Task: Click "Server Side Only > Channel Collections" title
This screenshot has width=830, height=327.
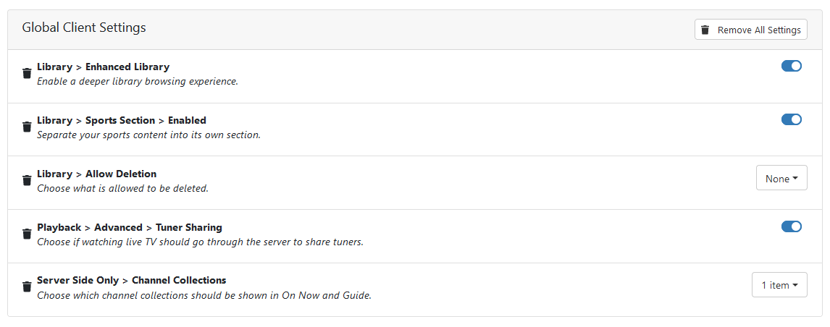Action: click(131, 280)
